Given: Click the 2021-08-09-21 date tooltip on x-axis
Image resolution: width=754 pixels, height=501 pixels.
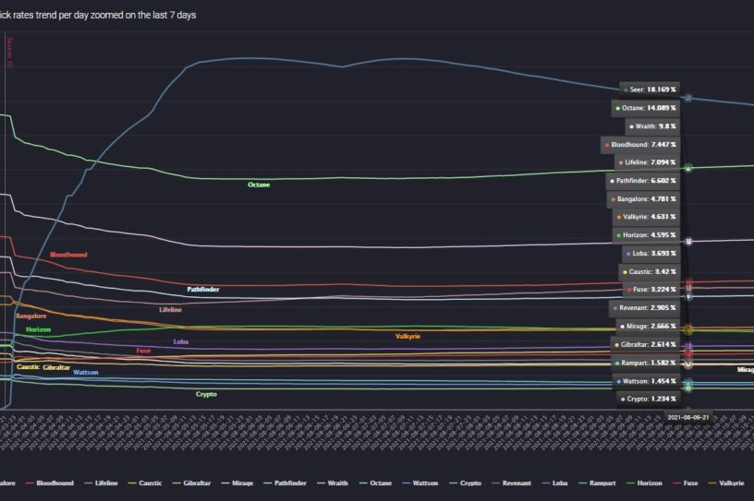Looking at the screenshot, I should tap(688, 417).
